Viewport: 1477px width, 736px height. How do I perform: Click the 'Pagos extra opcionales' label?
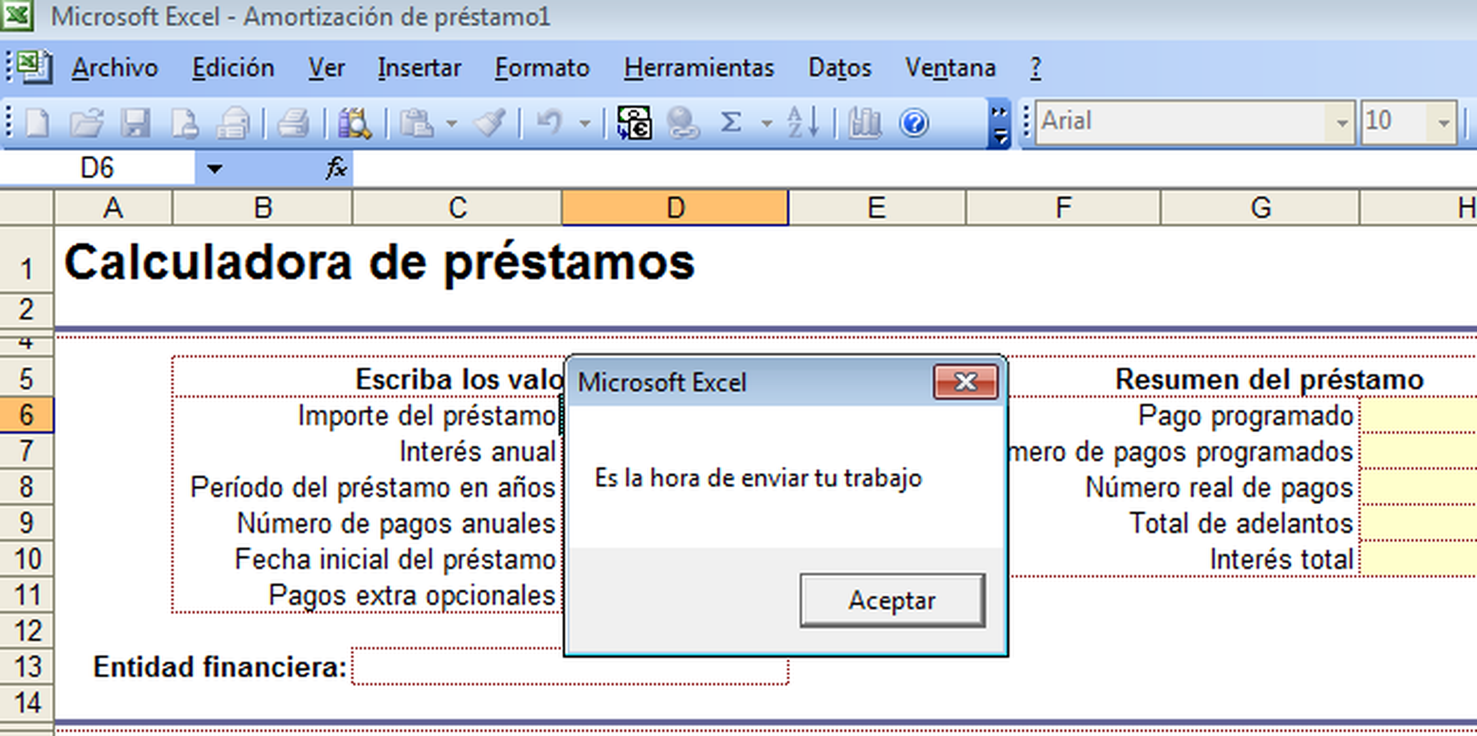click(x=412, y=596)
